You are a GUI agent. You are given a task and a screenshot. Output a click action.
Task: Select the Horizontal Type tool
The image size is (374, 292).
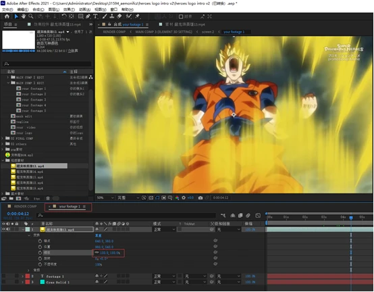(95, 16)
